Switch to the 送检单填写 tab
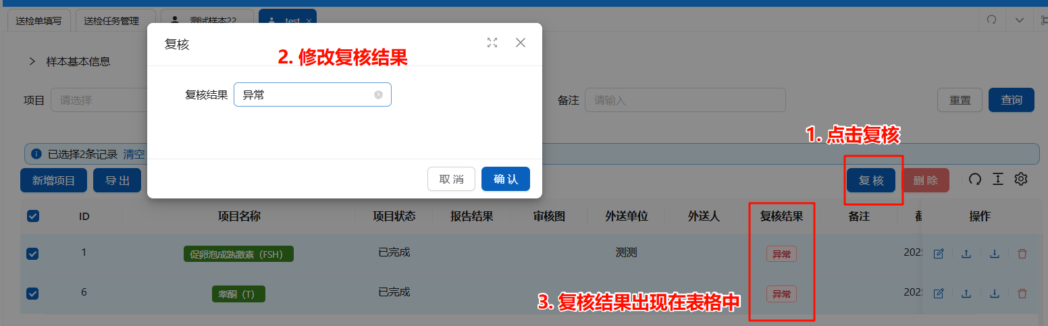Screen dimensions: 1048x326 click(38, 21)
